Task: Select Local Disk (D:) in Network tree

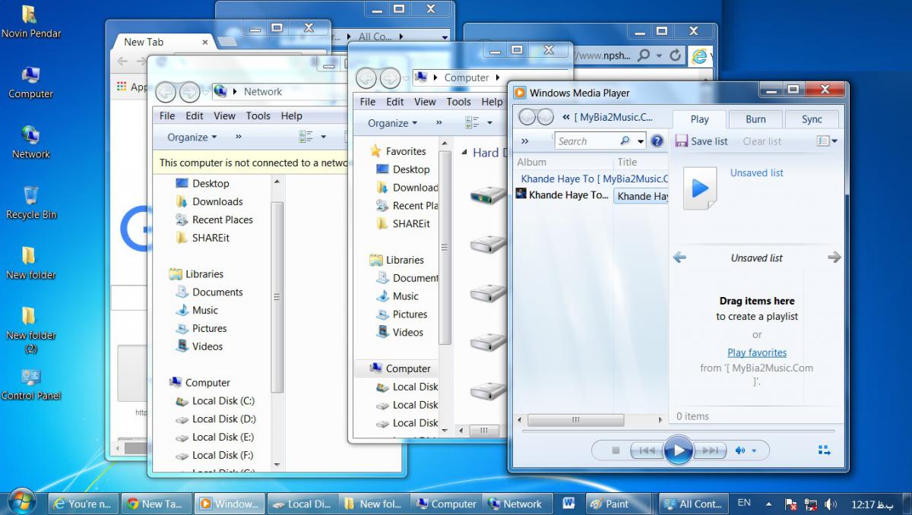Action: pyautogui.click(x=223, y=419)
